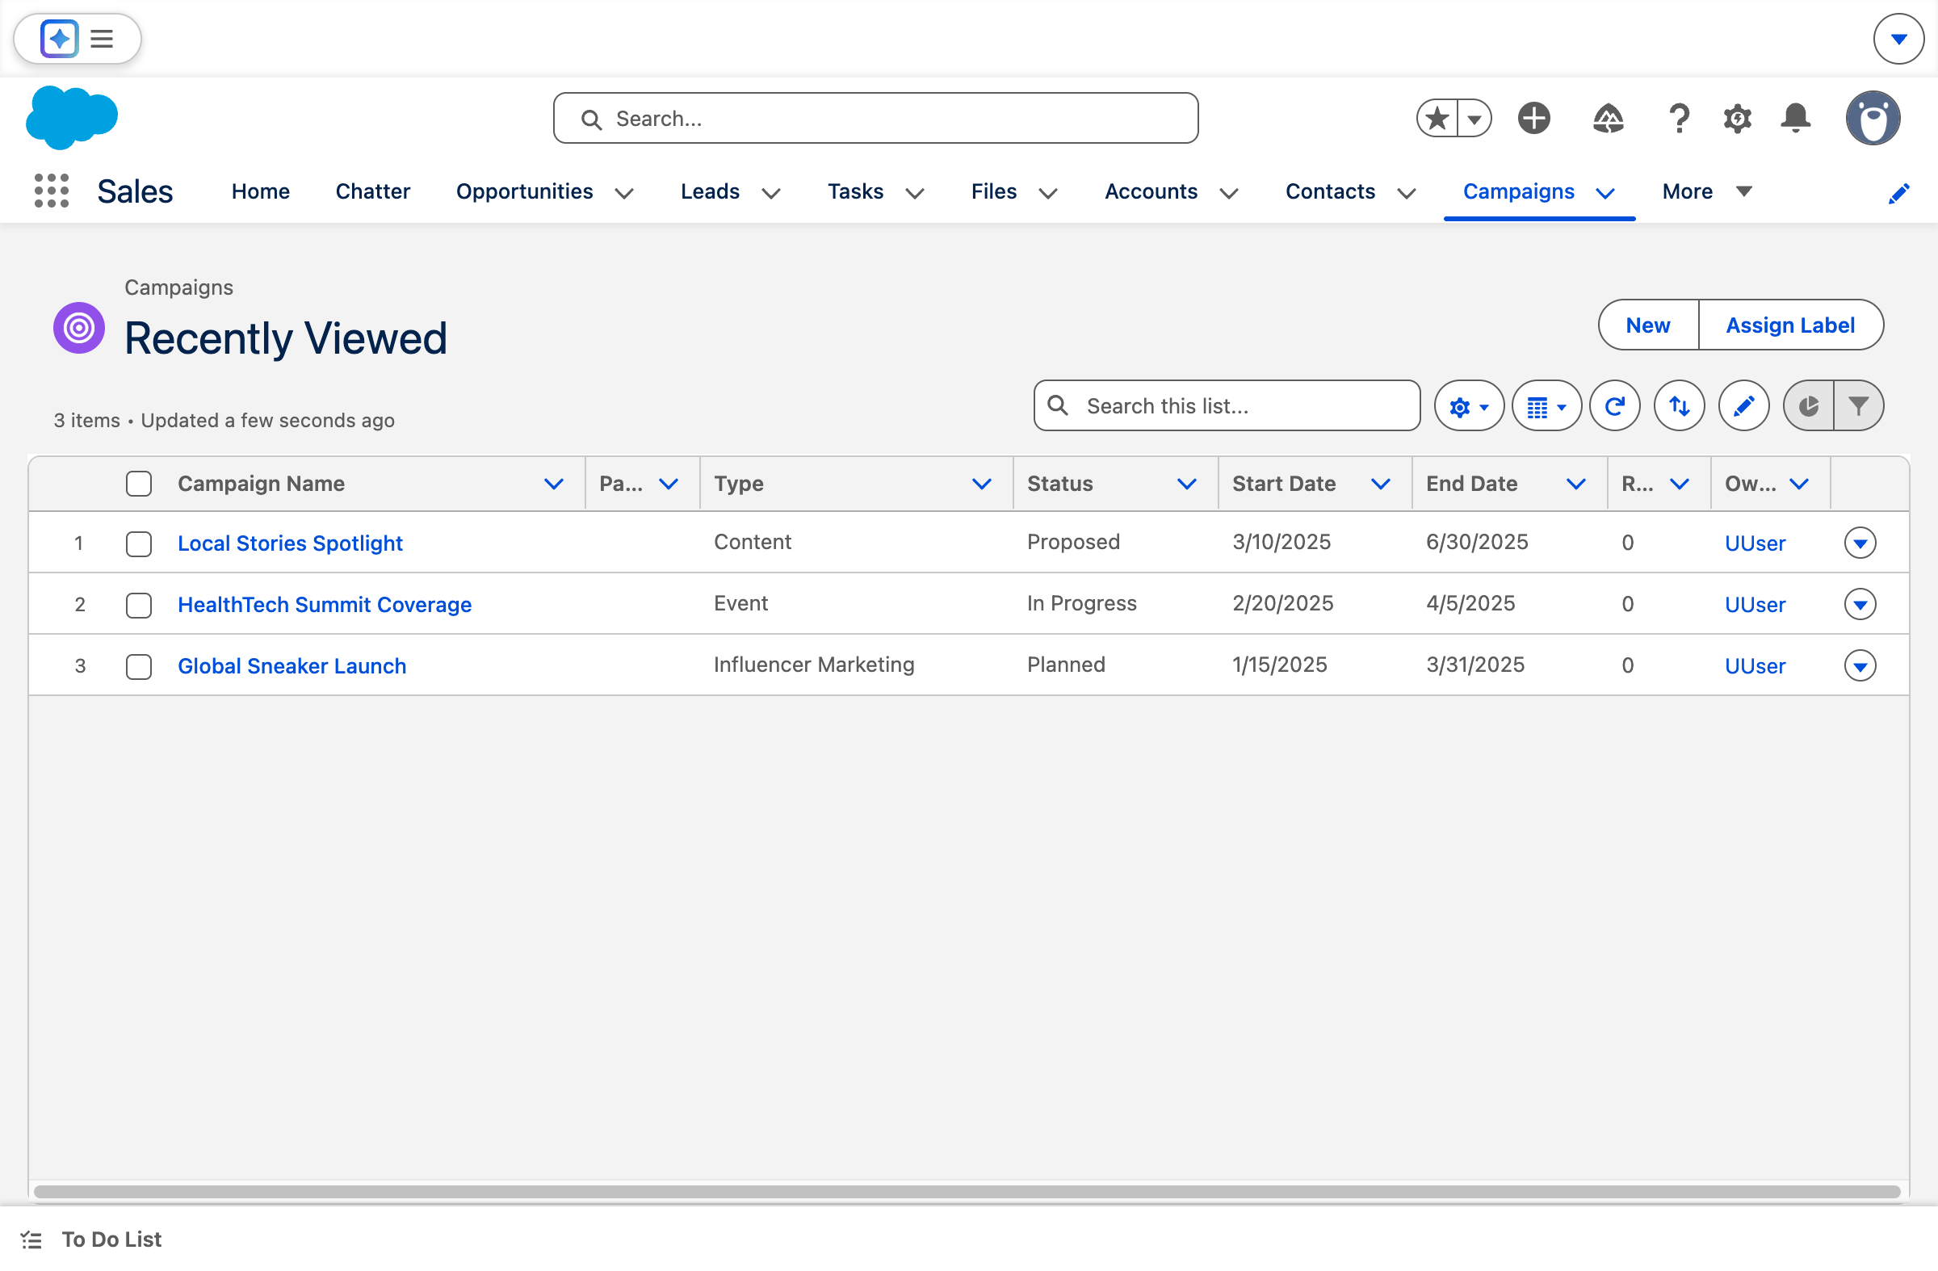This screenshot has height=1271, width=1938.
Task: Open Trailhead guidance center icon
Action: coord(1609,119)
